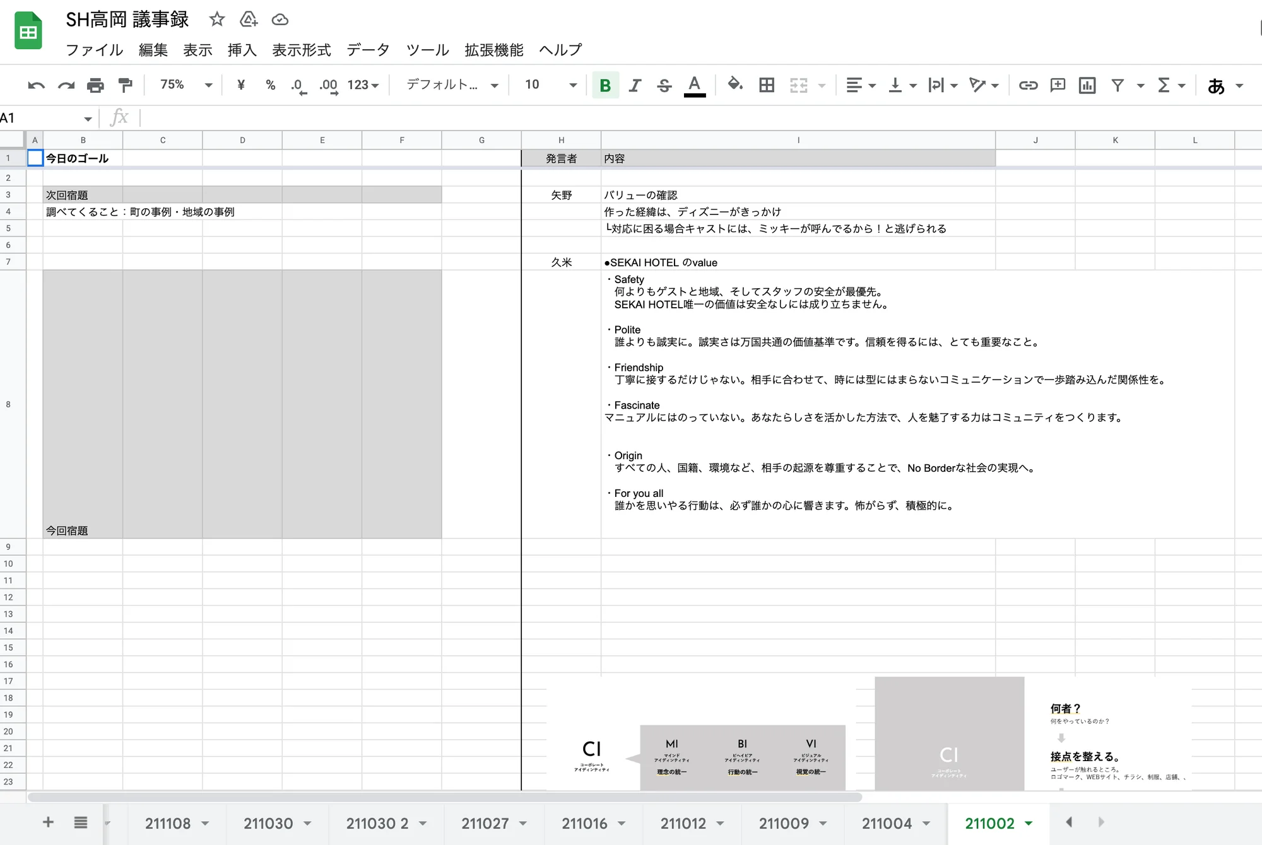The image size is (1262, 845).
Task: Toggle italic formatting button
Action: [635, 85]
